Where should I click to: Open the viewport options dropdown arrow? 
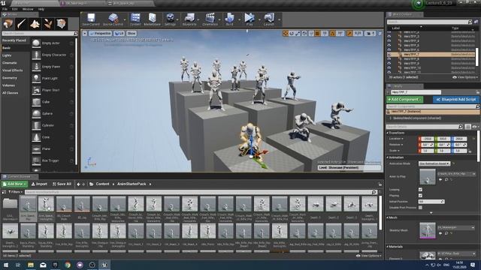[85, 33]
